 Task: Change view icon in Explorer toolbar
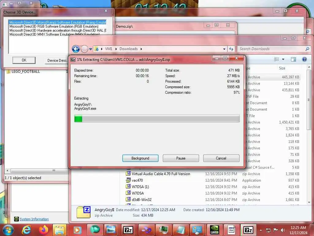(277, 59)
